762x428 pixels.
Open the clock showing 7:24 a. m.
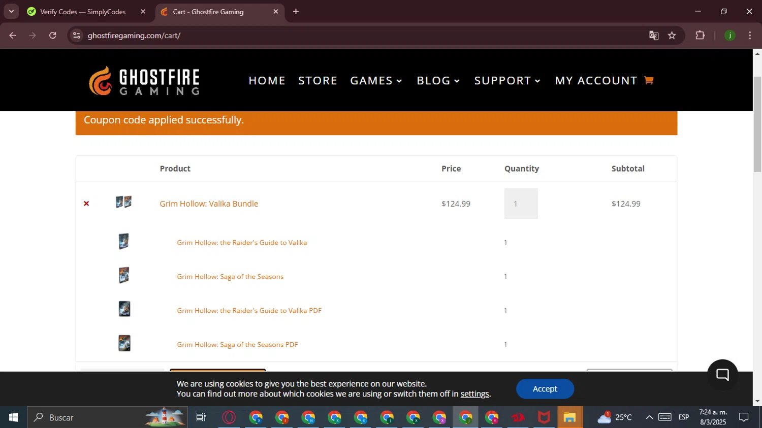(x=713, y=417)
